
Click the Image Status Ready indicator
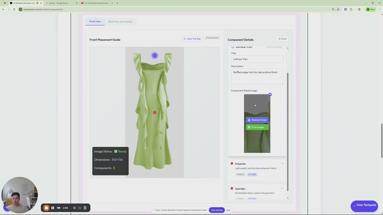pyautogui.click(x=120, y=151)
